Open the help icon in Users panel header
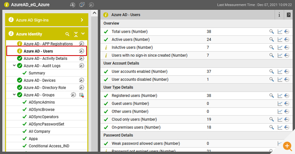This screenshot has height=154, width=295. coord(288,15)
